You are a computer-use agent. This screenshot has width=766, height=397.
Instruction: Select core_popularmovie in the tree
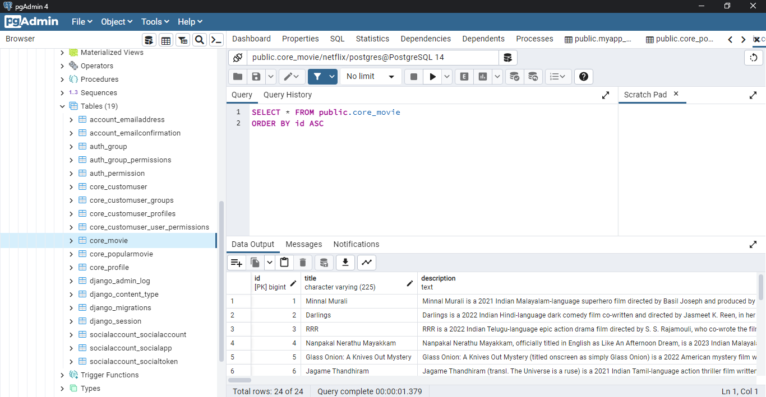coord(121,254)
